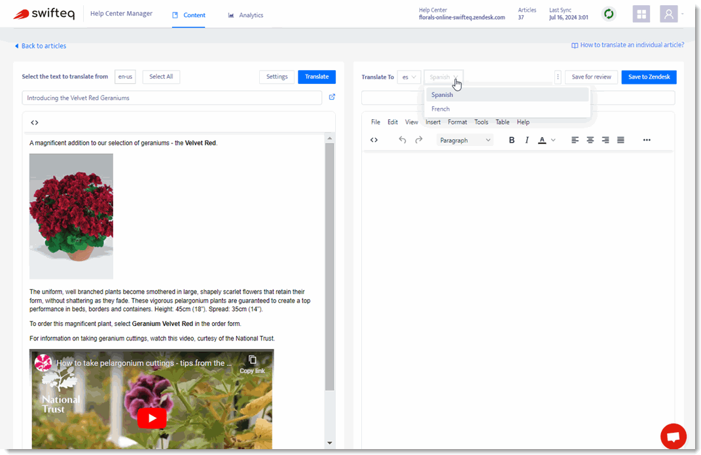Image resolution: width=701 pixels, height=455 pixels.
Task: Click the green sync refresh icon
Action: point(609,14)
